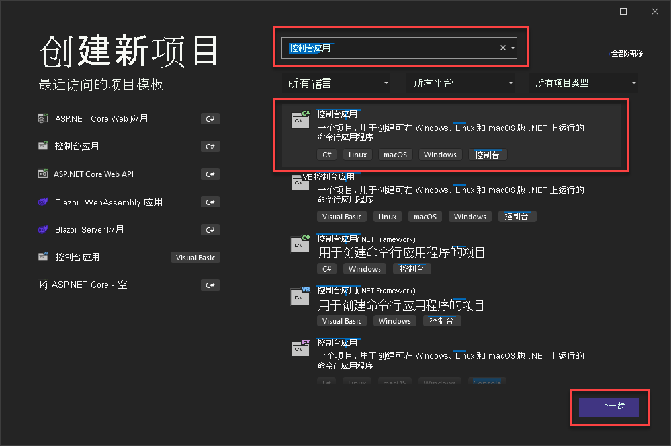Toggle the 控制台 tag filter
The image size is (671, 446).
487,154
